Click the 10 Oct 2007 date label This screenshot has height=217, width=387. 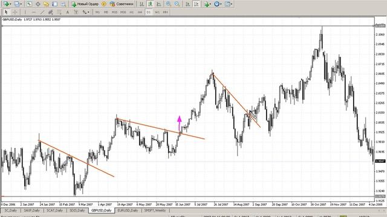click(x=299, y=204)
